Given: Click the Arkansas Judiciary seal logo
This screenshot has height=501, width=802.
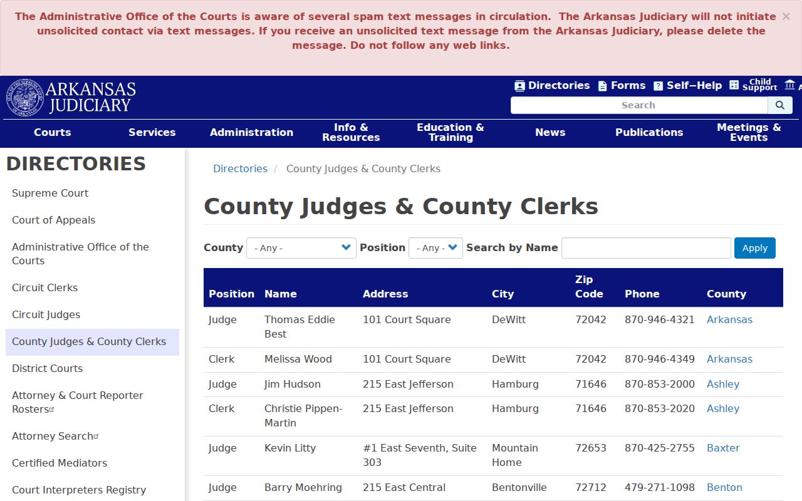Looking at the screenshot, I should tap(25, 98).
